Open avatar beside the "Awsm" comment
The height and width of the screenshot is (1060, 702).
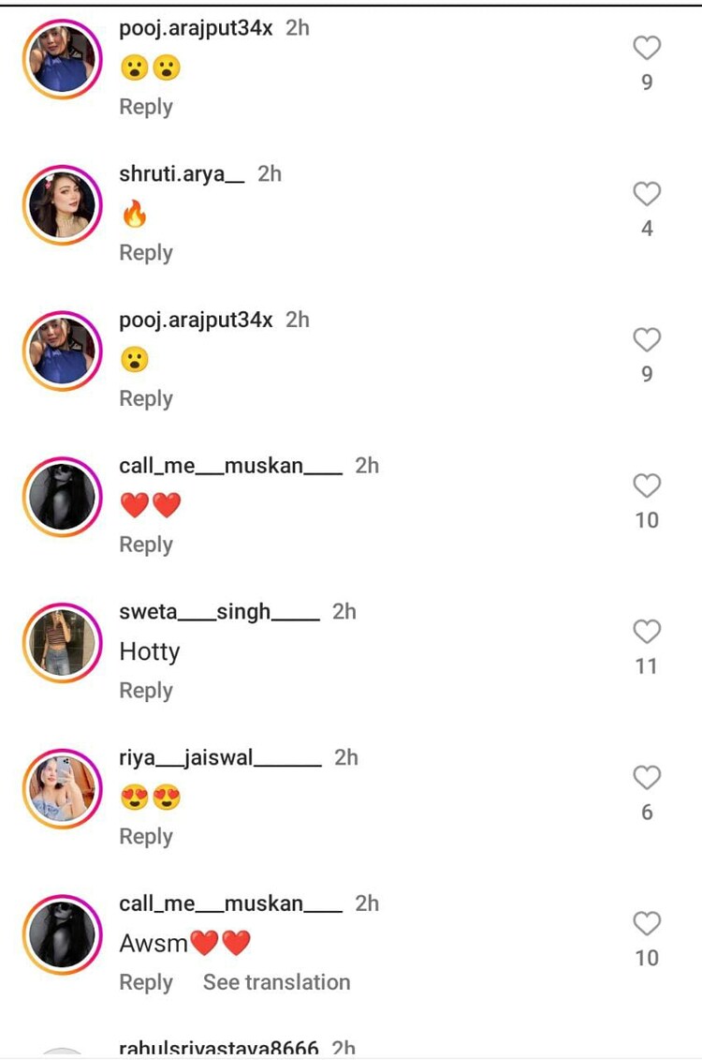(x=63, y=933)
